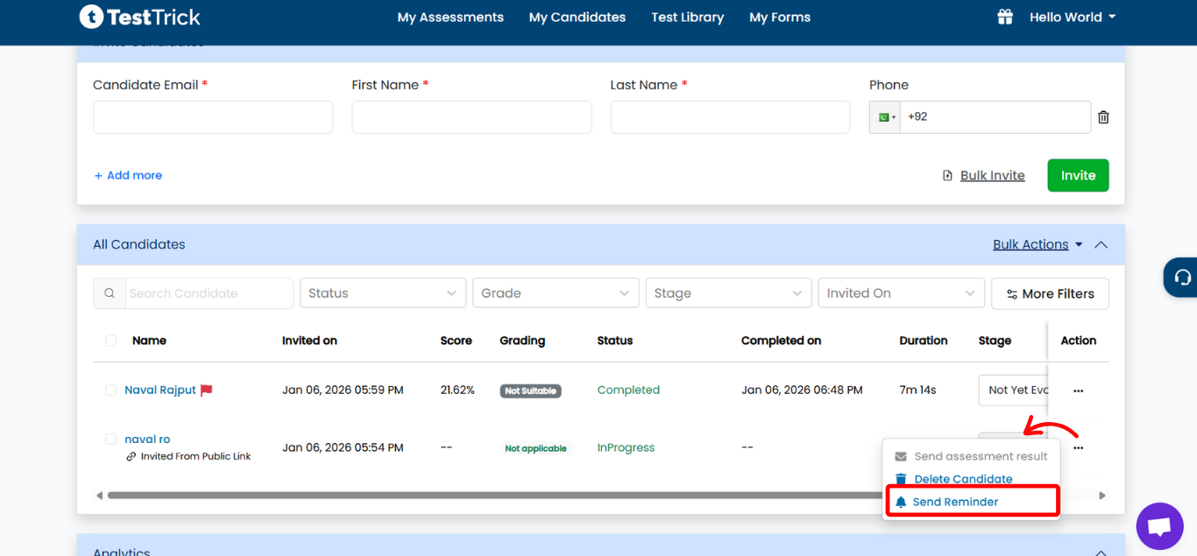The image size is (1197, 556).
Task: Open the Hello World account dropdown
Action: [x=1073, y=17]
